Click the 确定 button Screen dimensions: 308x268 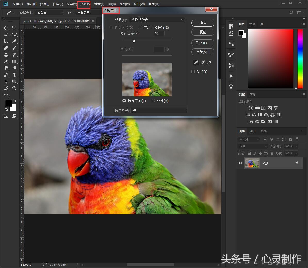(x=203, y=23)
